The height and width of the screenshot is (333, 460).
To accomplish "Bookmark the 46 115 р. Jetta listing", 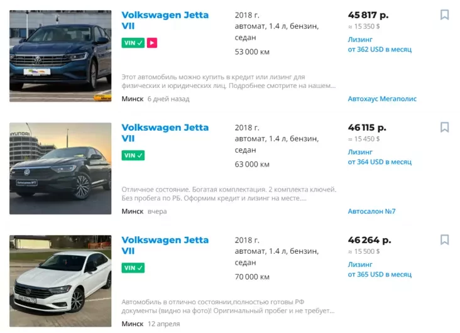I will coord(444,128).
